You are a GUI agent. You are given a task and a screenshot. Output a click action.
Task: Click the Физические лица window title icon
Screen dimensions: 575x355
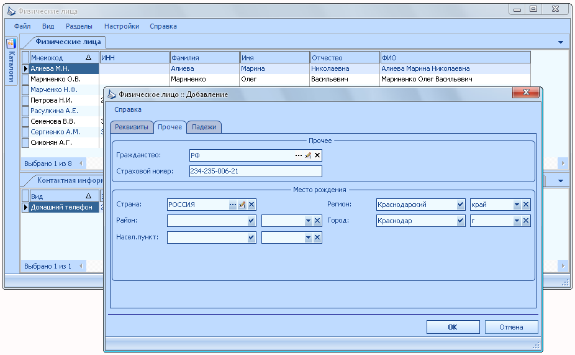click(x=11, y=11)
